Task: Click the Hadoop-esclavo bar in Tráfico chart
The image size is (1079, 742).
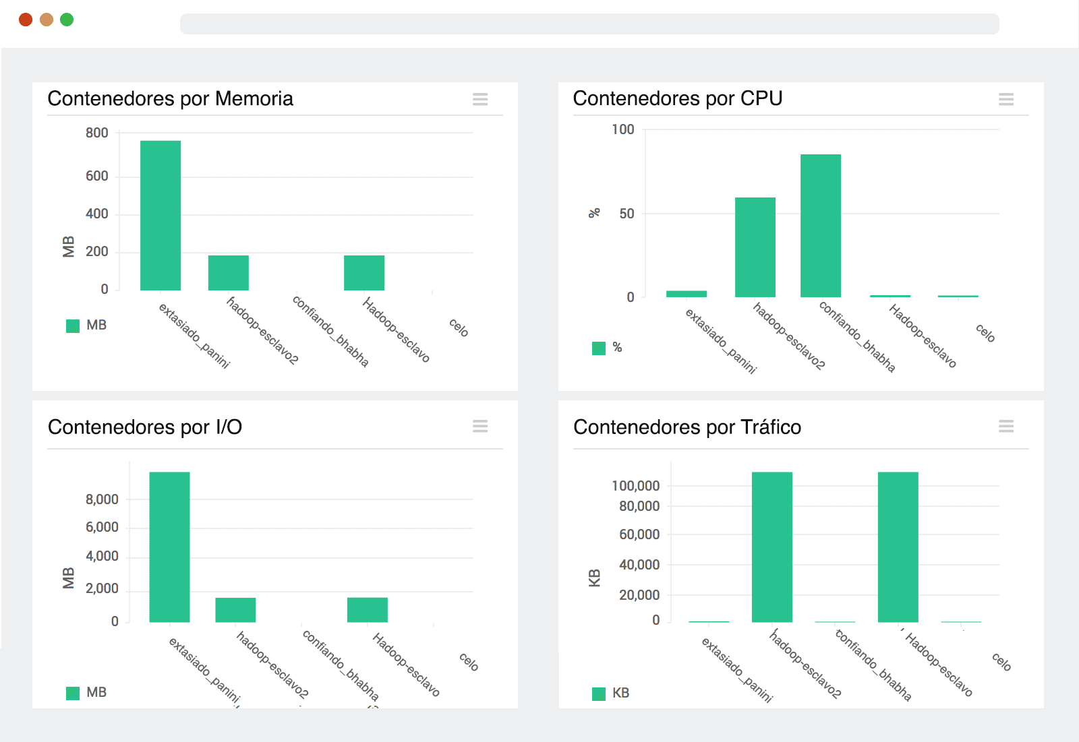Action: pos(898,547)
